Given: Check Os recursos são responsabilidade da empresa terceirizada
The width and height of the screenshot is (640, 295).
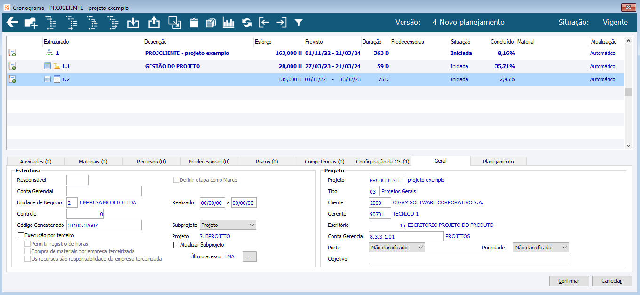Looking at the screenshot, I should click(x=27, y=259).
